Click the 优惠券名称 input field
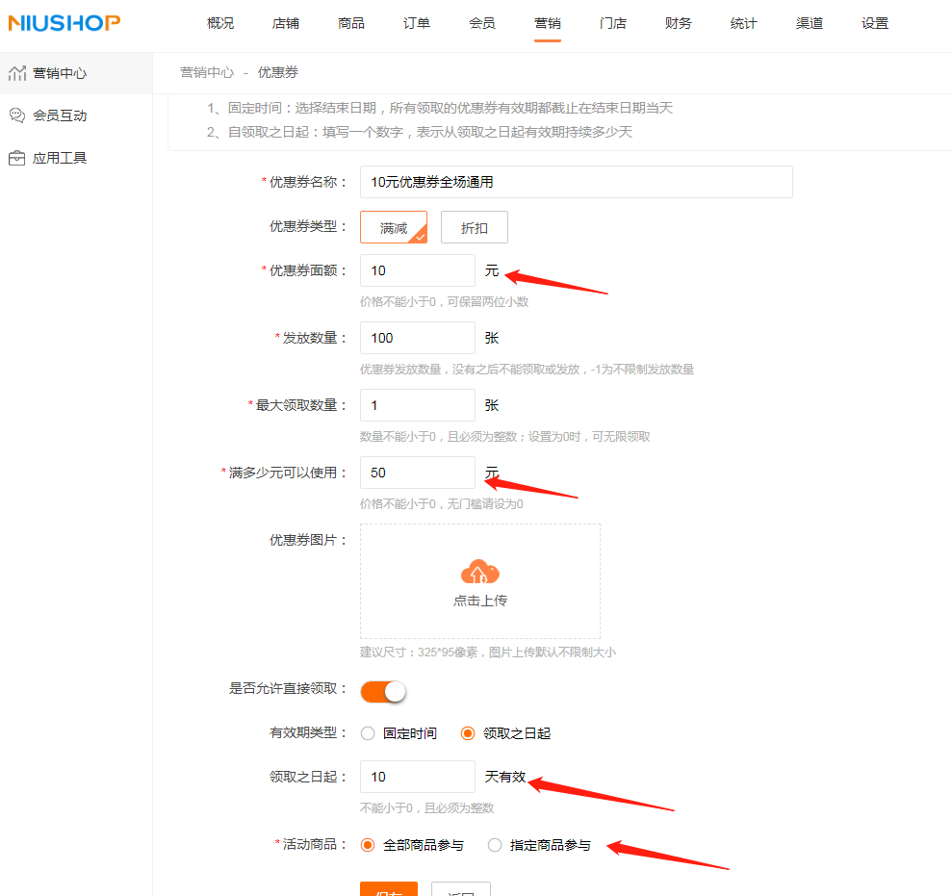Screen dimensions: 952x896 click(x=577, y=182)
